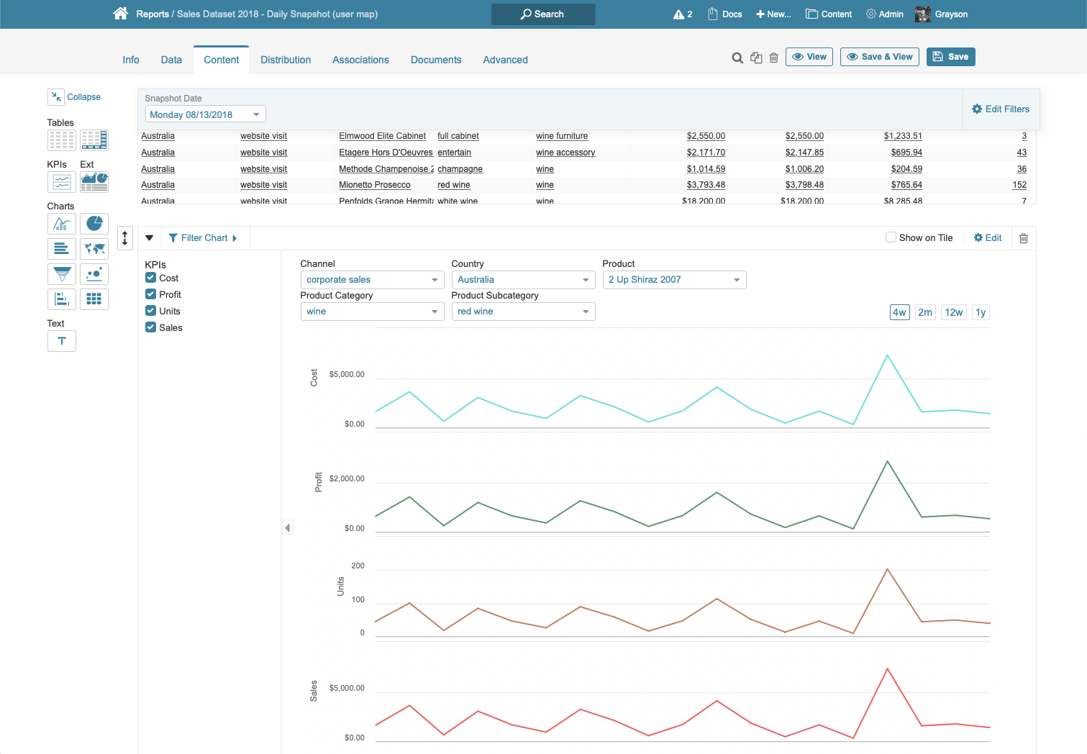Viewport: 1087px width, 754px height.
Task: Add a pie chart from the Charts palette
Action: 94,224
